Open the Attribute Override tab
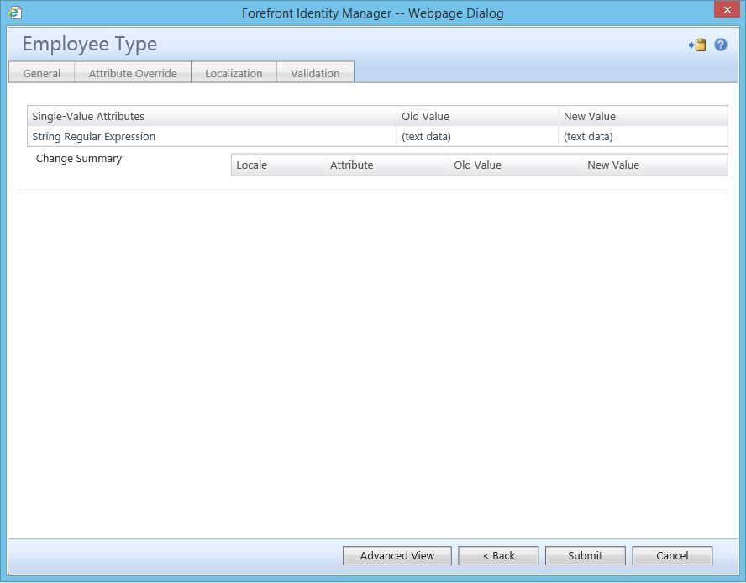This screenshot has width=746, height=583. (x=133, y=73)
